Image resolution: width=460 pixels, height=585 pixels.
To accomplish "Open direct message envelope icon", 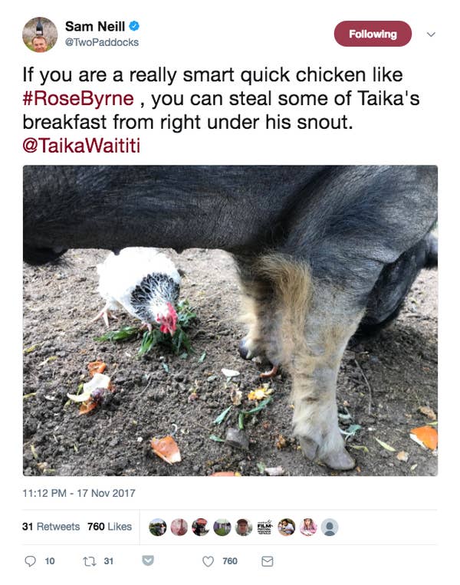I will coord(267,561).
